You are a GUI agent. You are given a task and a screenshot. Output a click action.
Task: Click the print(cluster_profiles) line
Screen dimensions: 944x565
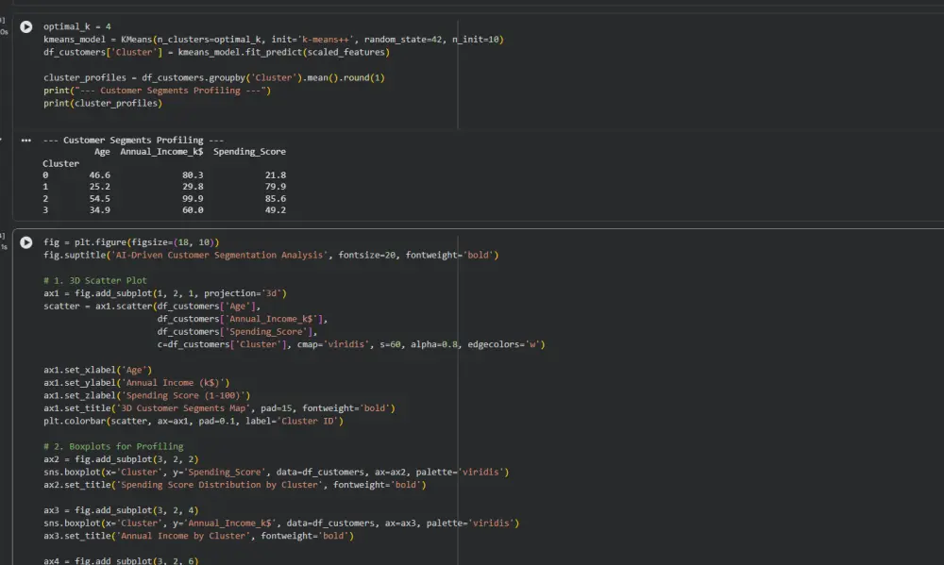(x=102, y=104)
